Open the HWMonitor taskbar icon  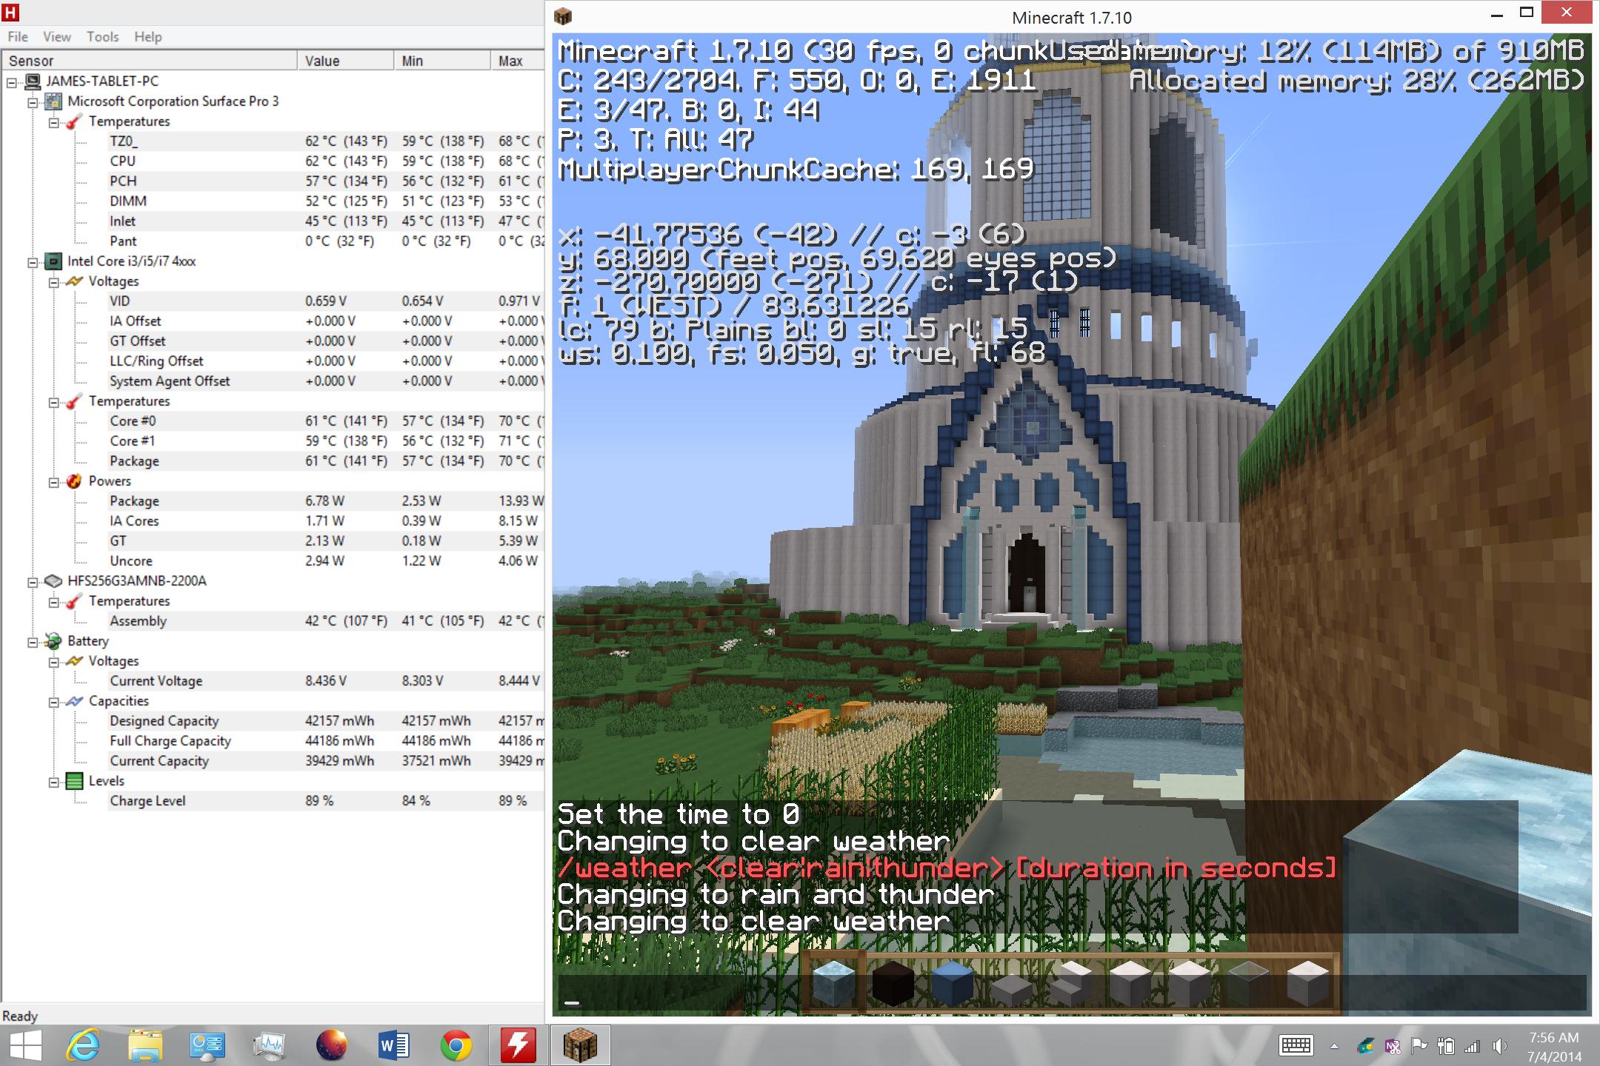tap(517, 1045)
